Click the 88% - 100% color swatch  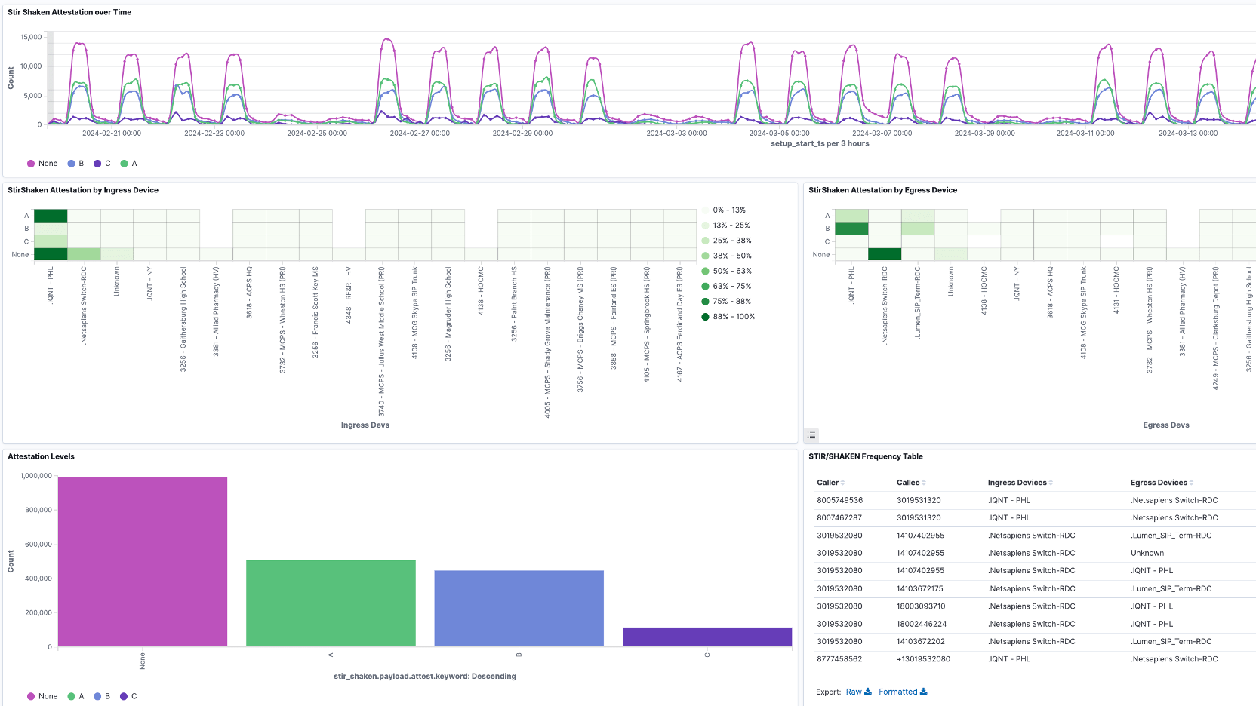[706, 316]
